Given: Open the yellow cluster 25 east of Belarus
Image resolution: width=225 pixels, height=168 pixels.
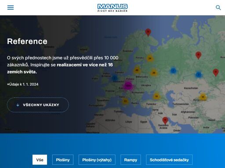Looking at the screenshot, I should tap(154, 73).
